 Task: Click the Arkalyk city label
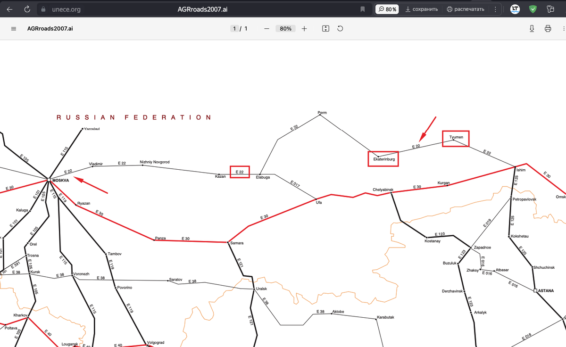480,313
